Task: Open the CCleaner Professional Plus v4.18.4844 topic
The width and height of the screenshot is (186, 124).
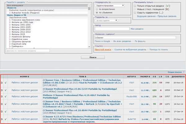Action: coord(80,110)
